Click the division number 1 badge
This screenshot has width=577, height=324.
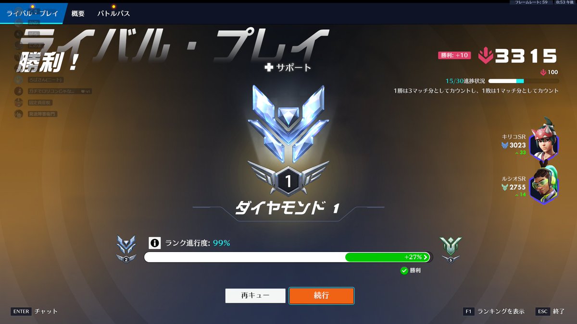(288, 181)
